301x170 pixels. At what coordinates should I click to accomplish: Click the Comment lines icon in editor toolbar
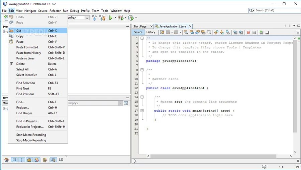(x=261, y=32)
